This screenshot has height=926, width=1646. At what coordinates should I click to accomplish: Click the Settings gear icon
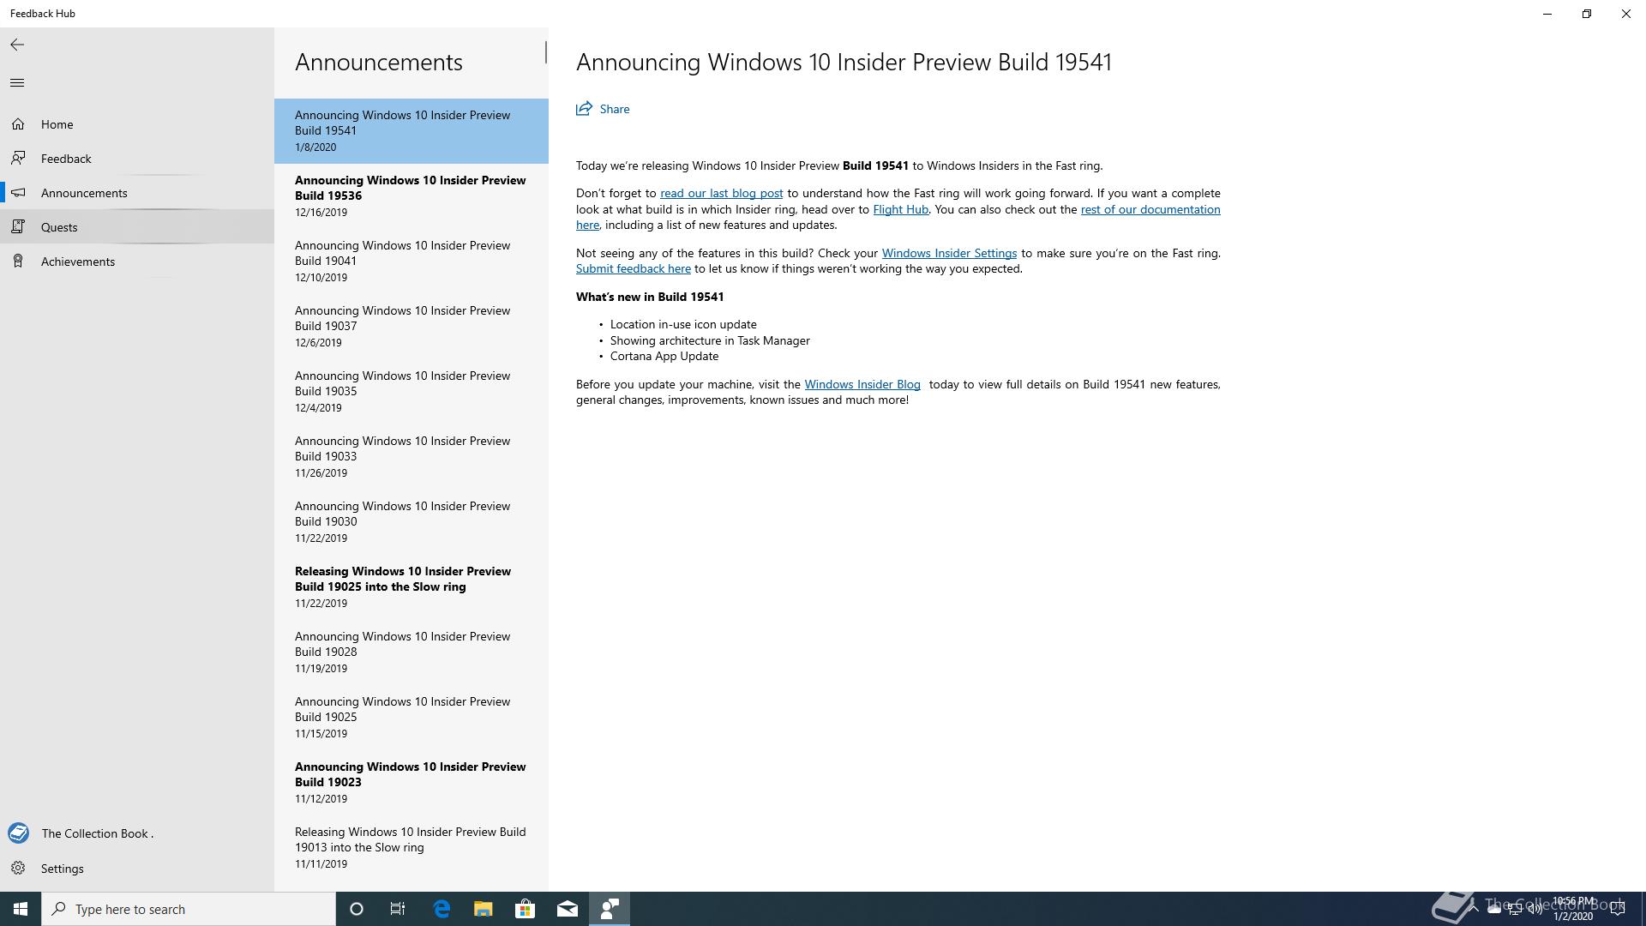(x=18, y=869)
